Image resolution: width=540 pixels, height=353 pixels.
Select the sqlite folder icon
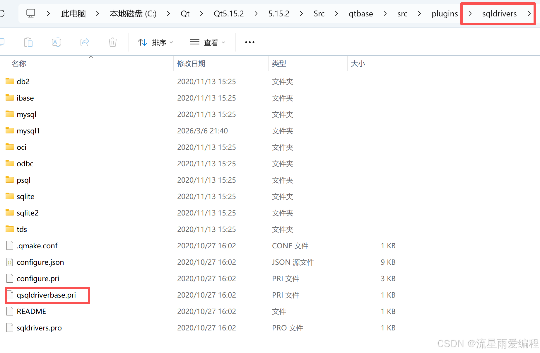pyautogui.click(x=10, y=196)
